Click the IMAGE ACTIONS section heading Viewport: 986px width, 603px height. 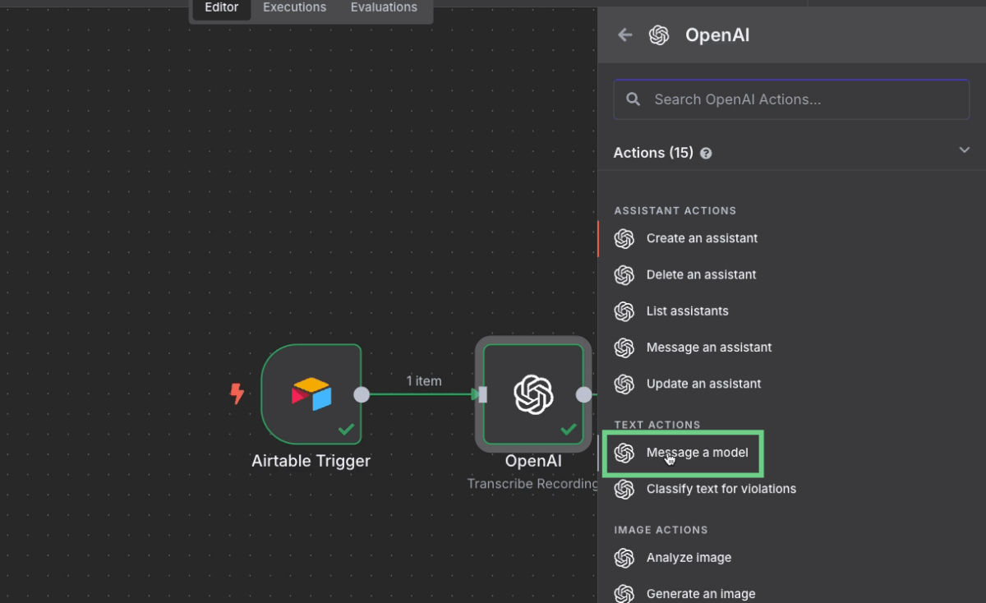(x=661, y=530)
